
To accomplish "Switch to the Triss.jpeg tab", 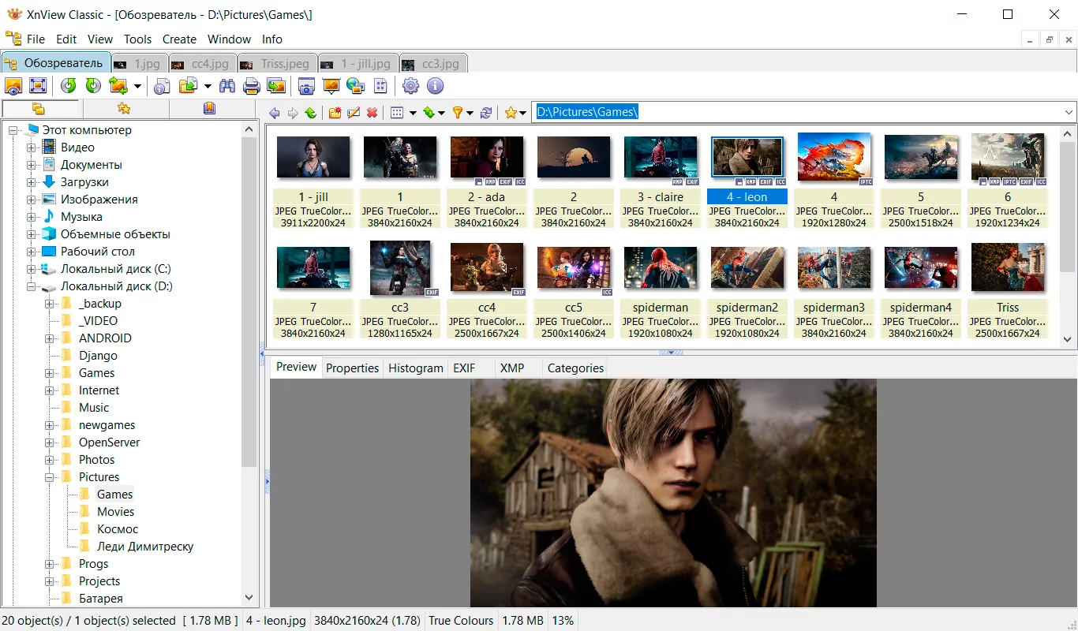I will (x=277, y=64).
